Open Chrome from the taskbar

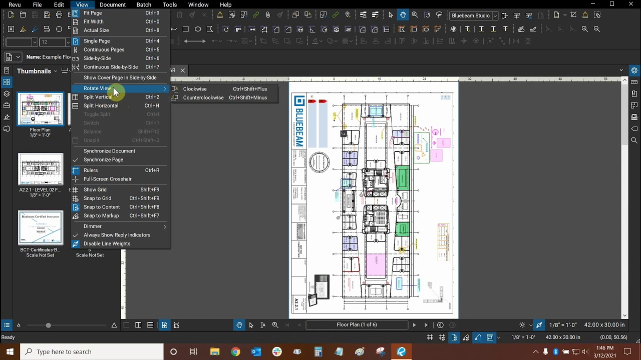(235, 351)
